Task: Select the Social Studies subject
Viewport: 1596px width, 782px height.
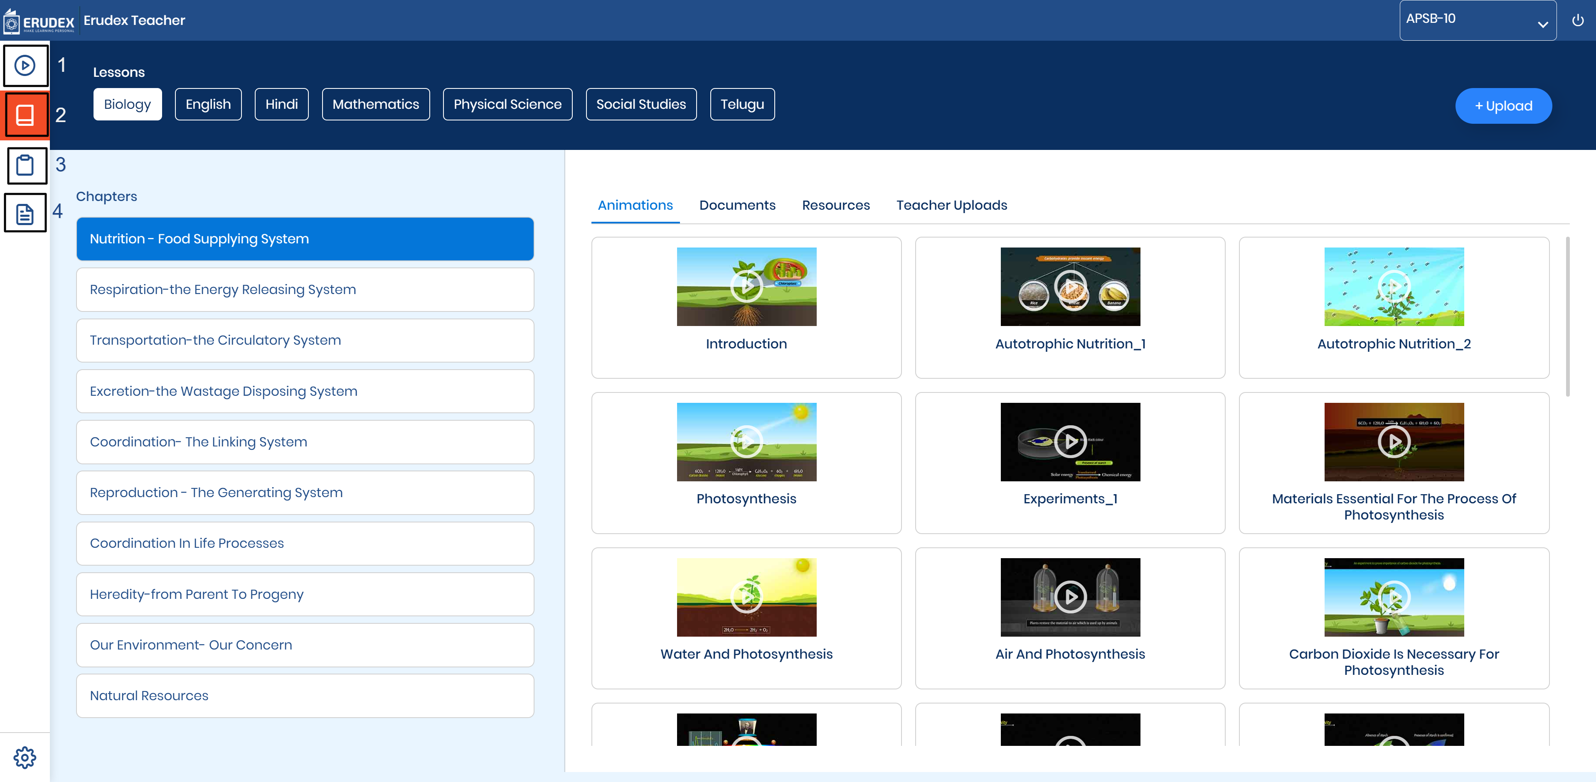Action: (x=640, y=104)
